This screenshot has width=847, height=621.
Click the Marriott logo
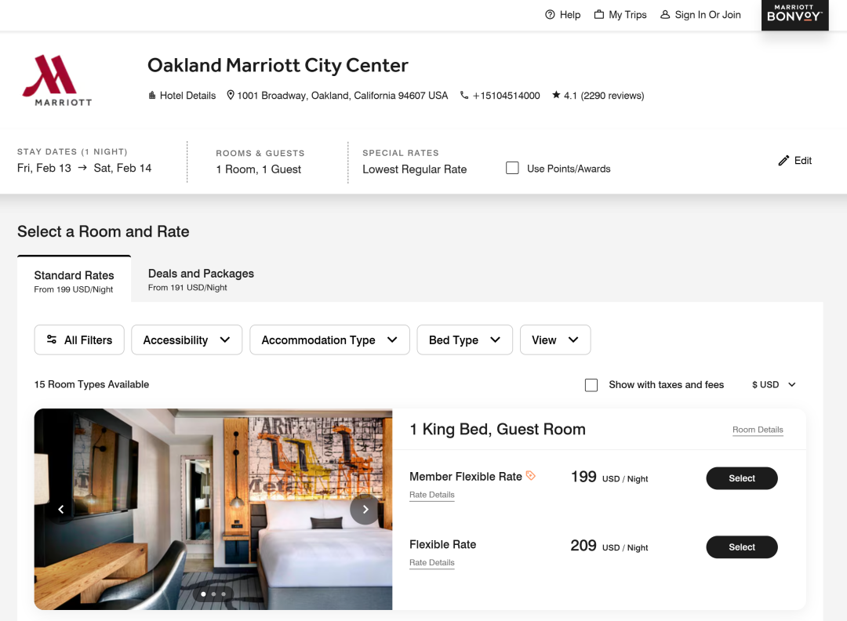[56, 80]
